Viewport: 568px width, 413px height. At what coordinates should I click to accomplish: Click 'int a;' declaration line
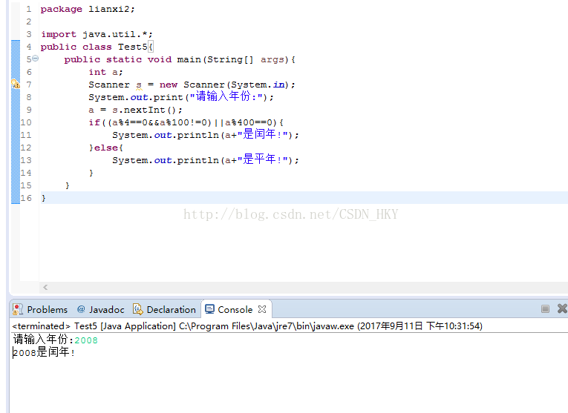pyautogui.click(x=105, y=72)
